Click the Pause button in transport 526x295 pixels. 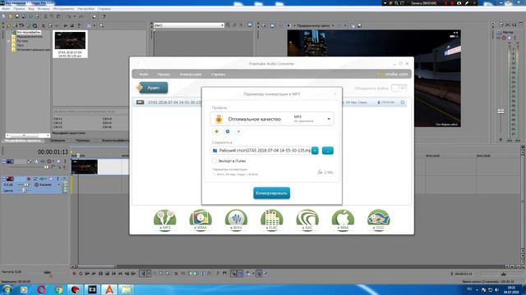(100, 274)
